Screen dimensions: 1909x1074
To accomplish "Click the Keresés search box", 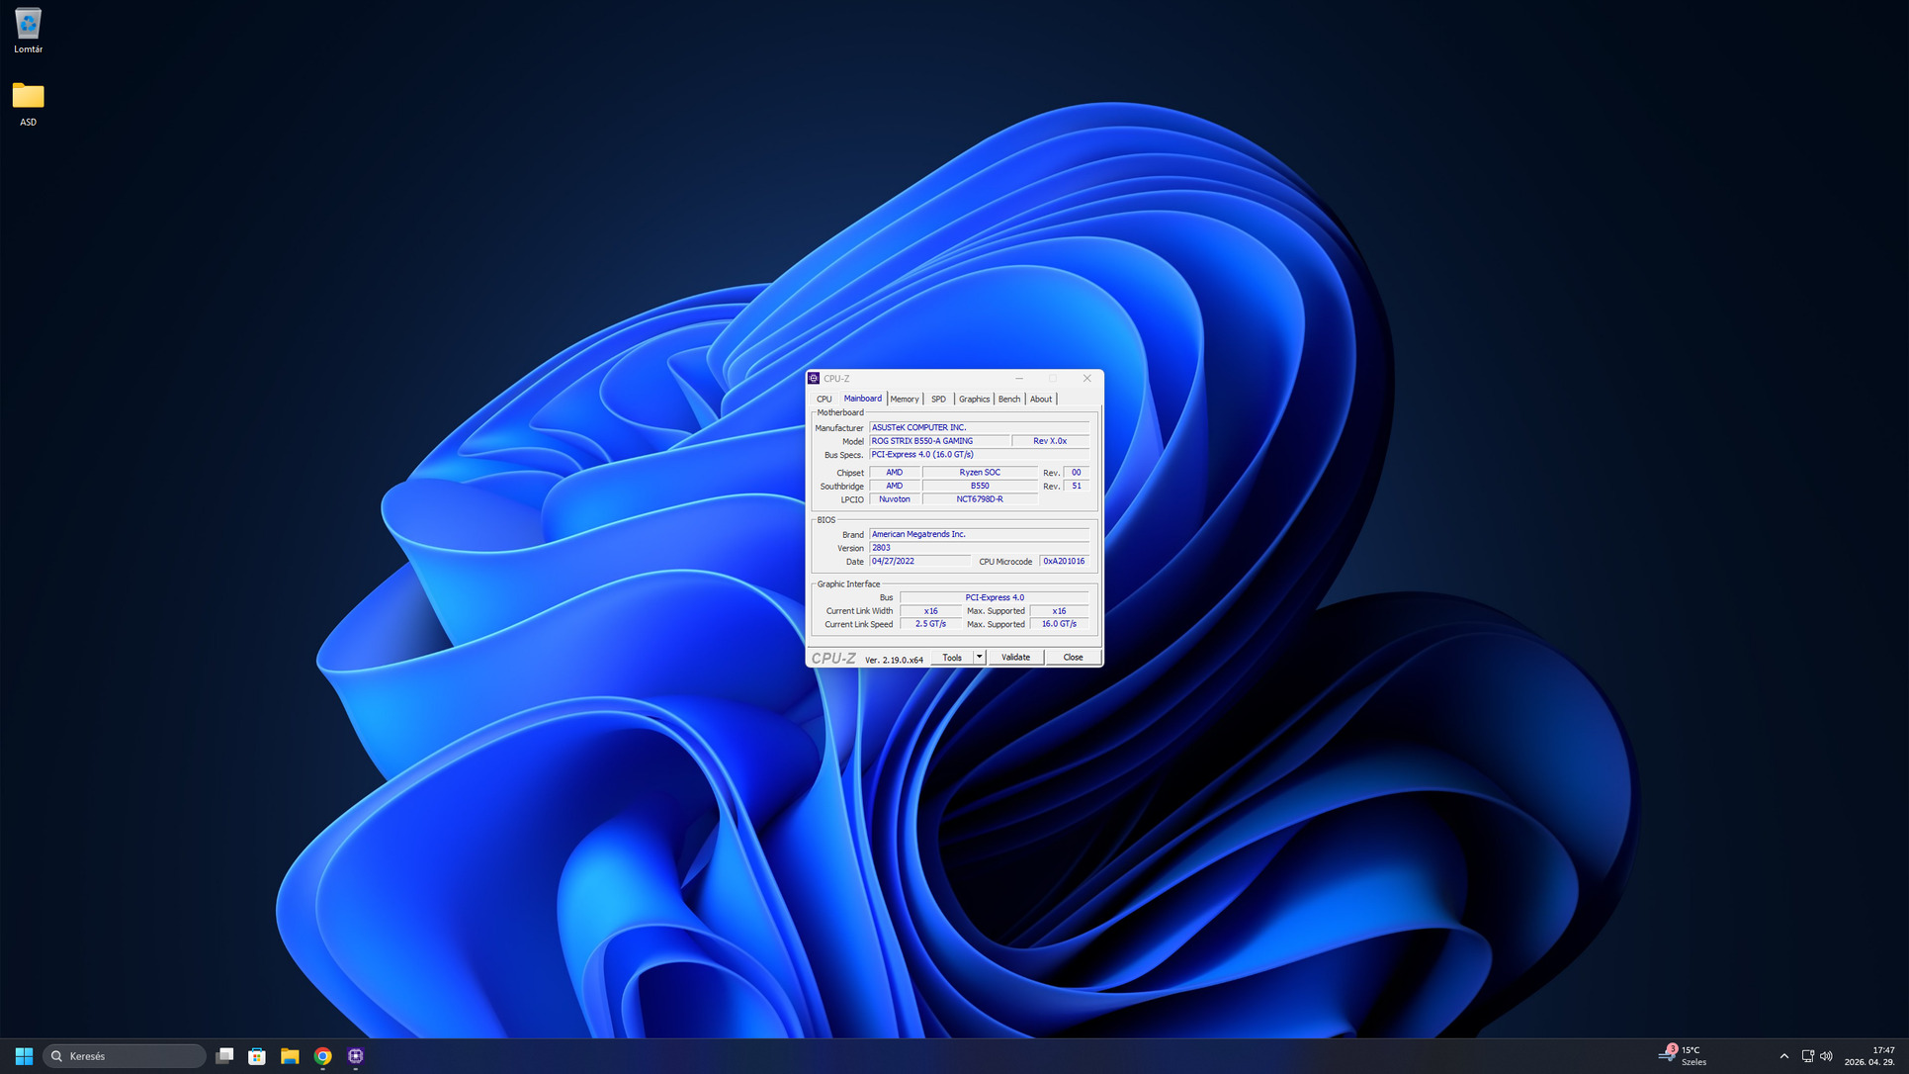I will pos(125,1056).
